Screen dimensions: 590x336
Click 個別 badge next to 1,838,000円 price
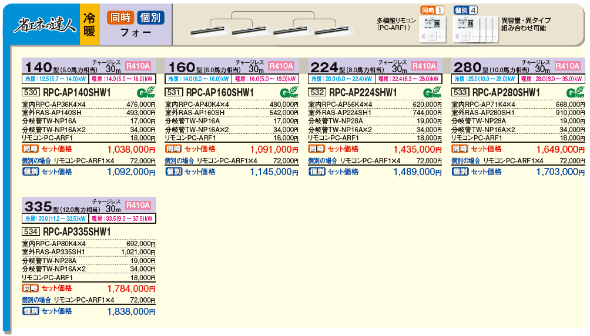(x=31, y=311)
